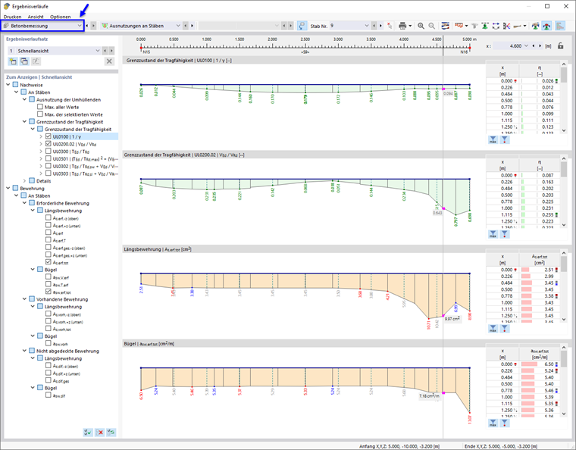Toggle the highlighted icon left of Stab Nr.
Screen dimensions: 576x450
(302, 26)
